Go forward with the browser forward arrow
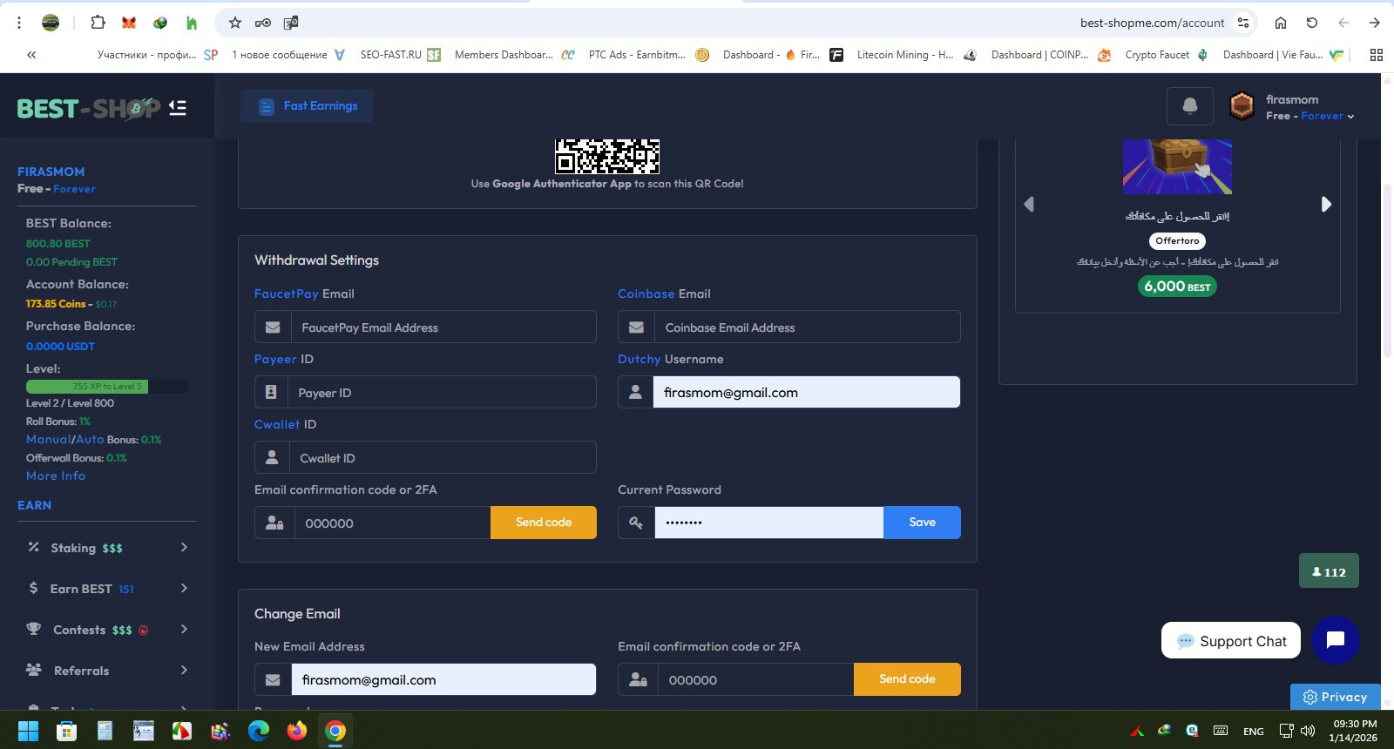This screenshot has height=749, width=1394. [x=1375, y=23]
